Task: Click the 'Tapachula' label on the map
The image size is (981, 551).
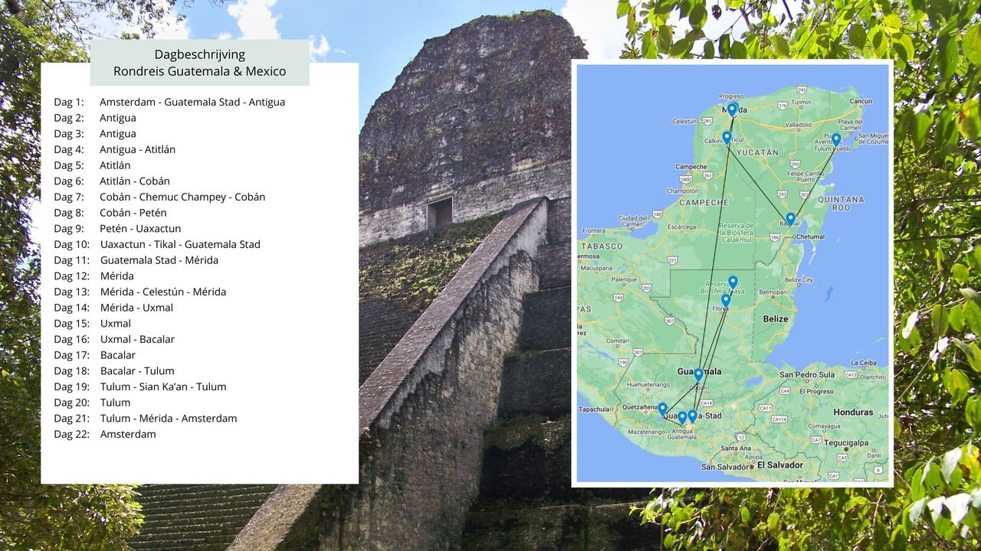Action: (594, 409)
